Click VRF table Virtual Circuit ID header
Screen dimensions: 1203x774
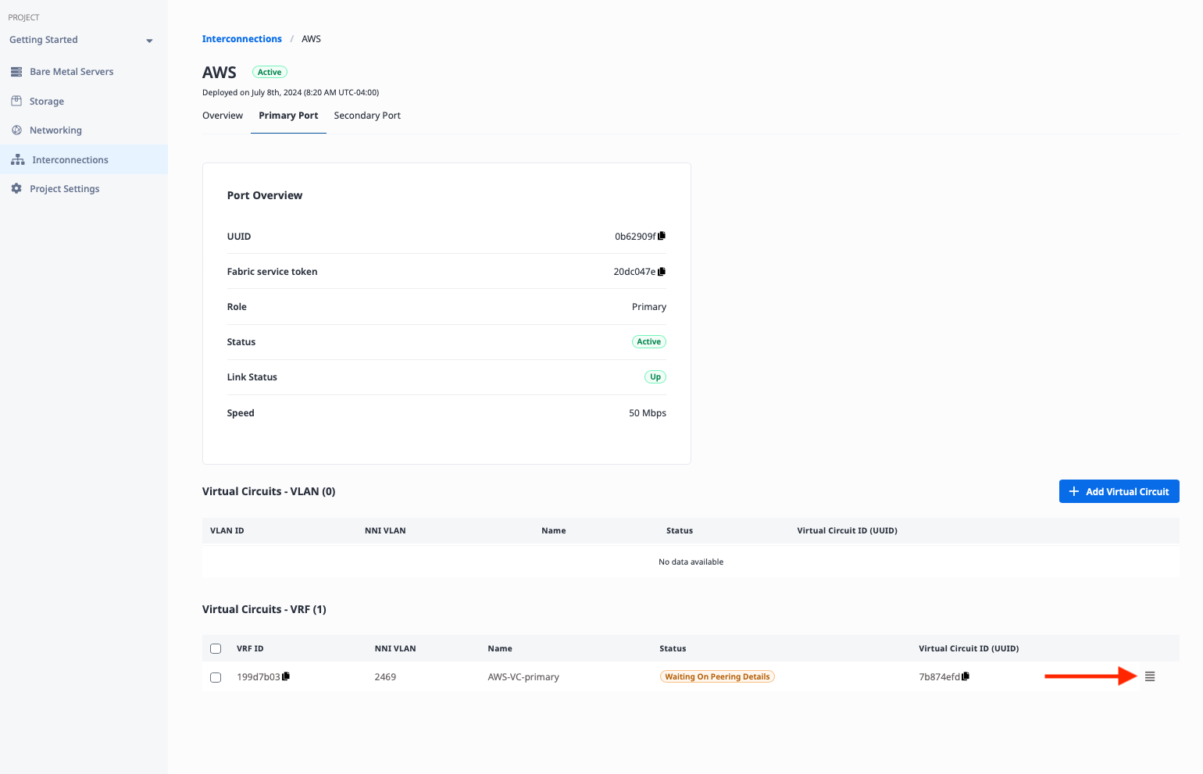(x=969, y=648)
